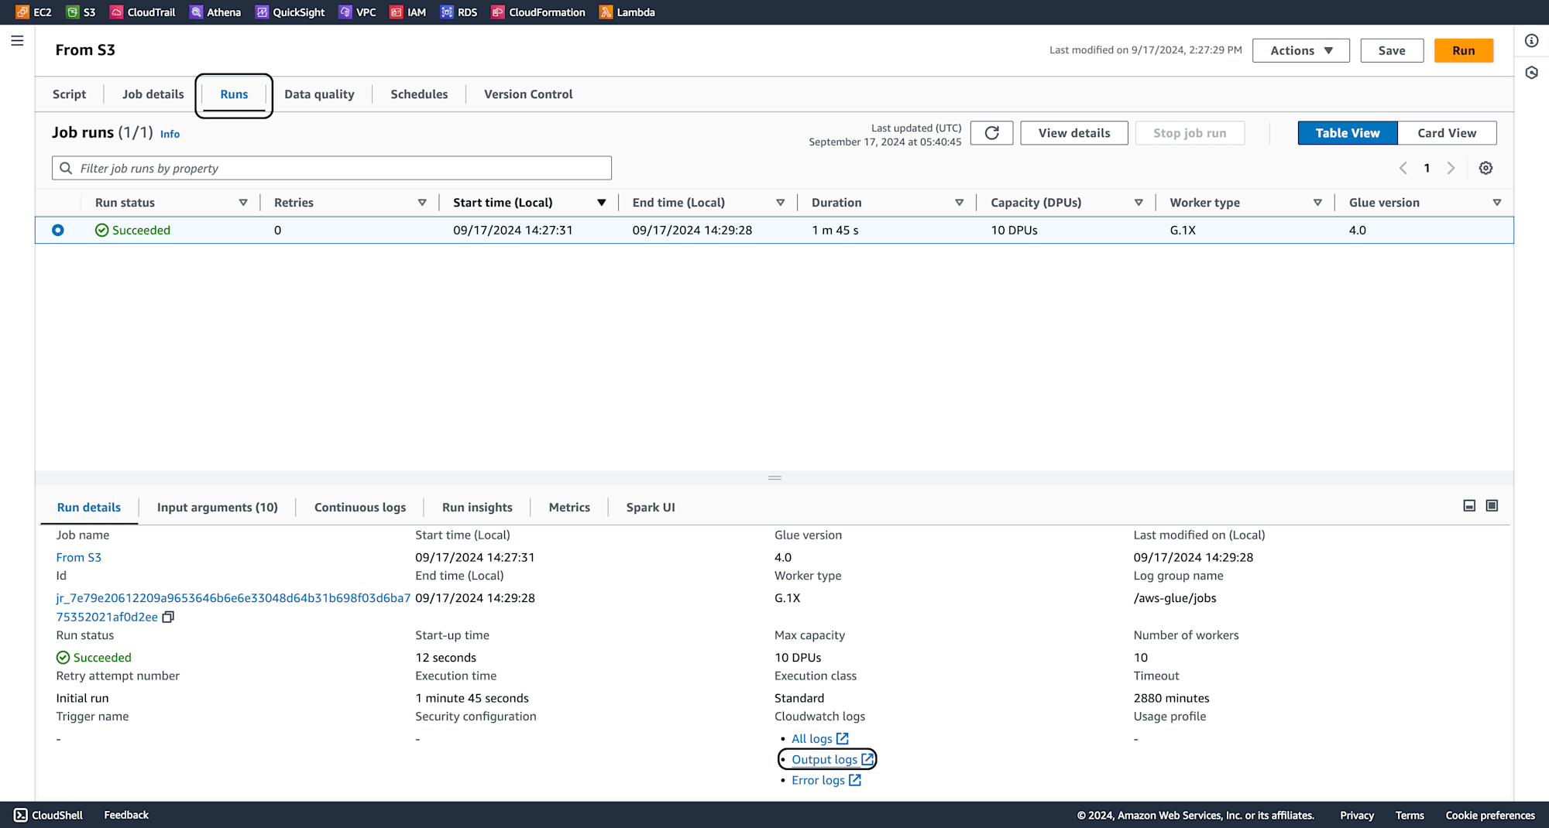
Task: Click the search magnifier in filter box
Action: [66, 168]
